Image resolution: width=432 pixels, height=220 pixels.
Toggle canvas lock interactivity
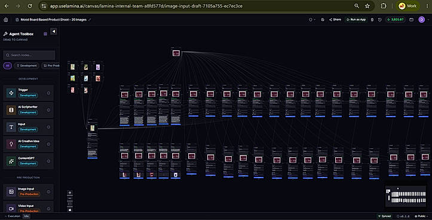70,209
